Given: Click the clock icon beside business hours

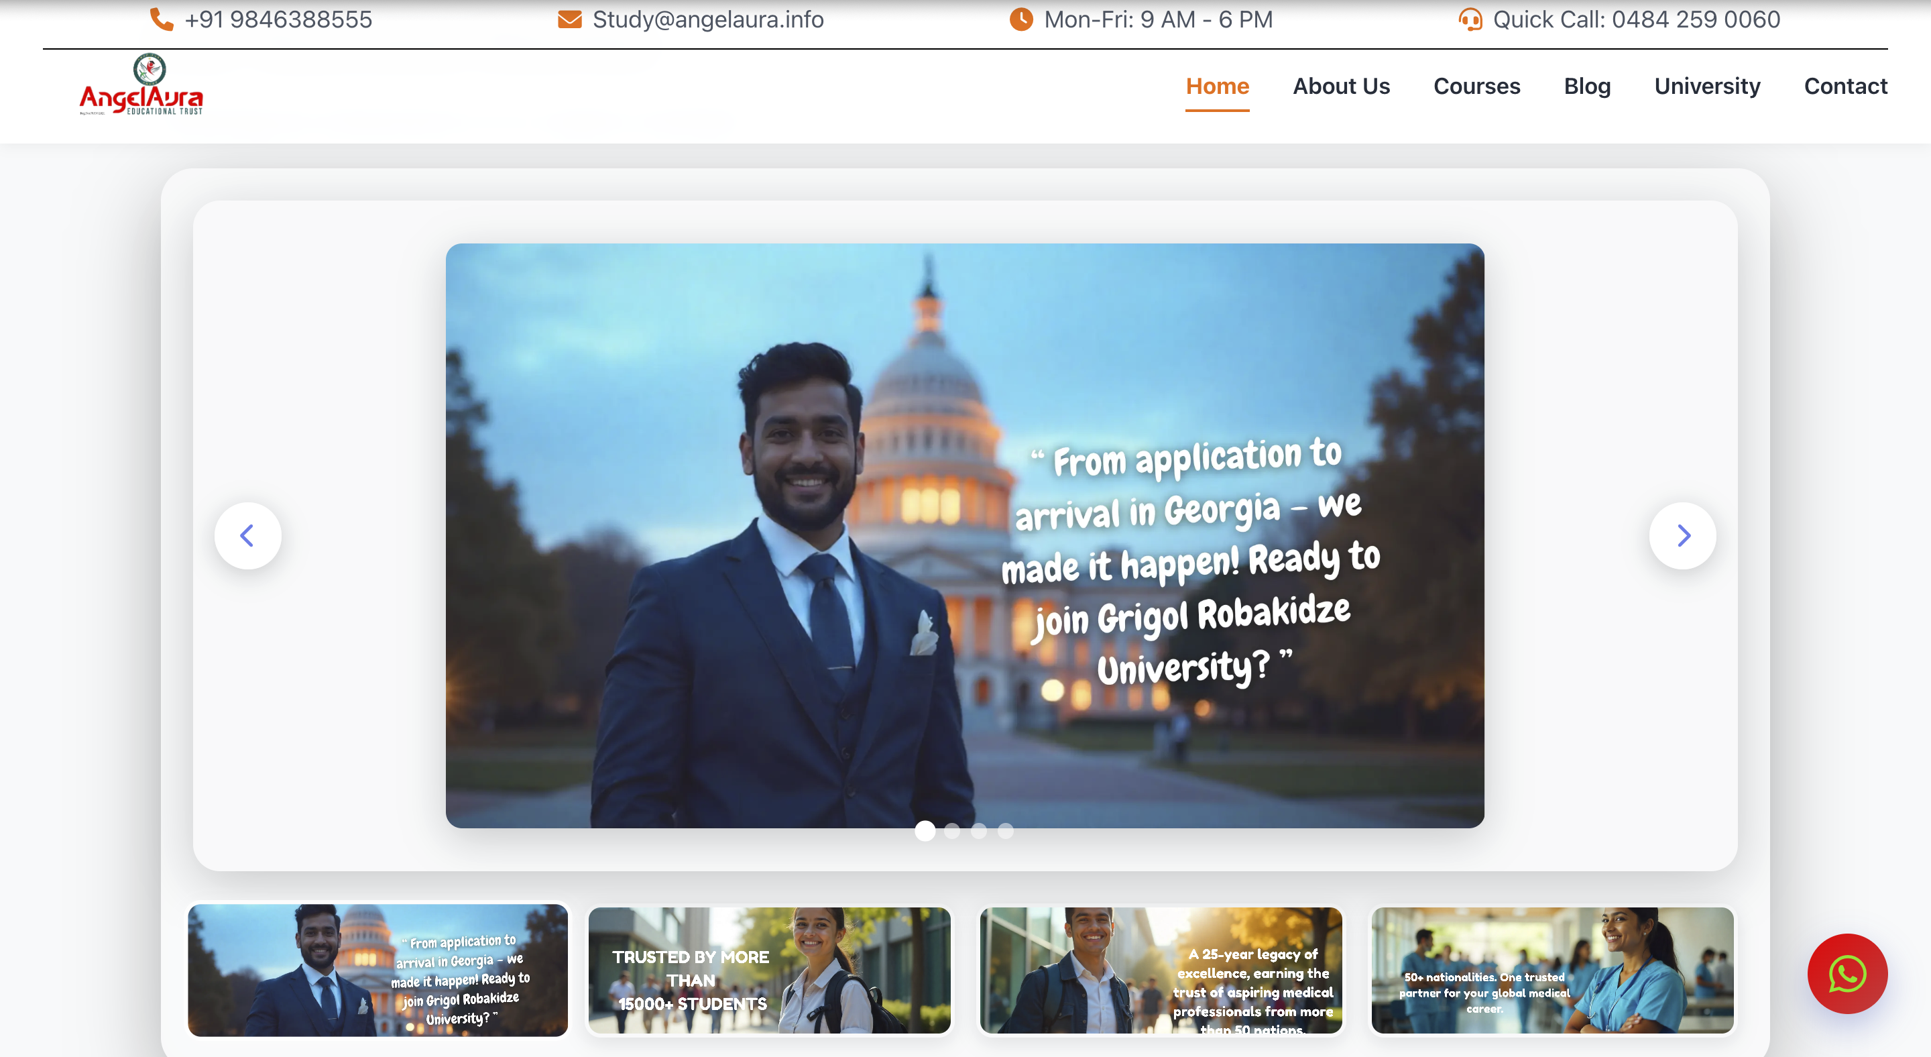Looking at the screenshot, I should tap(1020, 19).
